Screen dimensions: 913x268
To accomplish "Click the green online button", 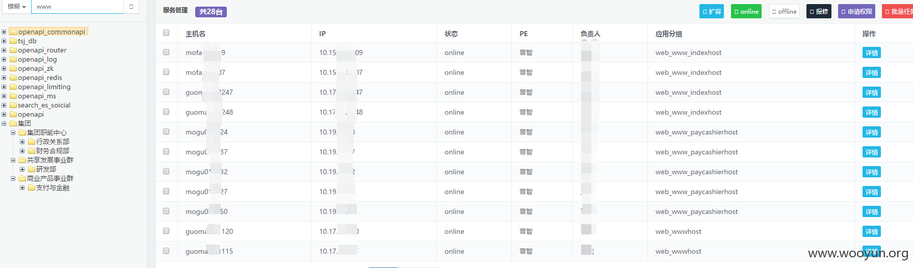I will point(746,11).
